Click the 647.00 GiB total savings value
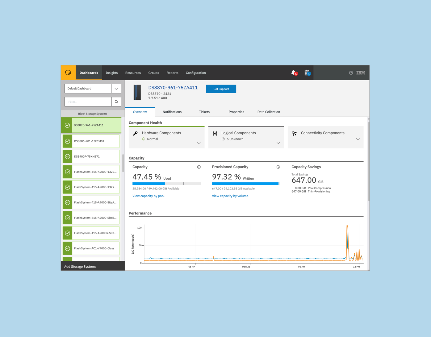The image size is (431, 337). click(308, 180)
